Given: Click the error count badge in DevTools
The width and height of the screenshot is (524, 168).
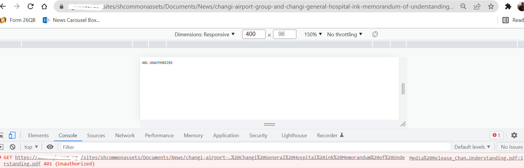Looking at the screenshot, I should pyautogui.click(x=496, y=135).
